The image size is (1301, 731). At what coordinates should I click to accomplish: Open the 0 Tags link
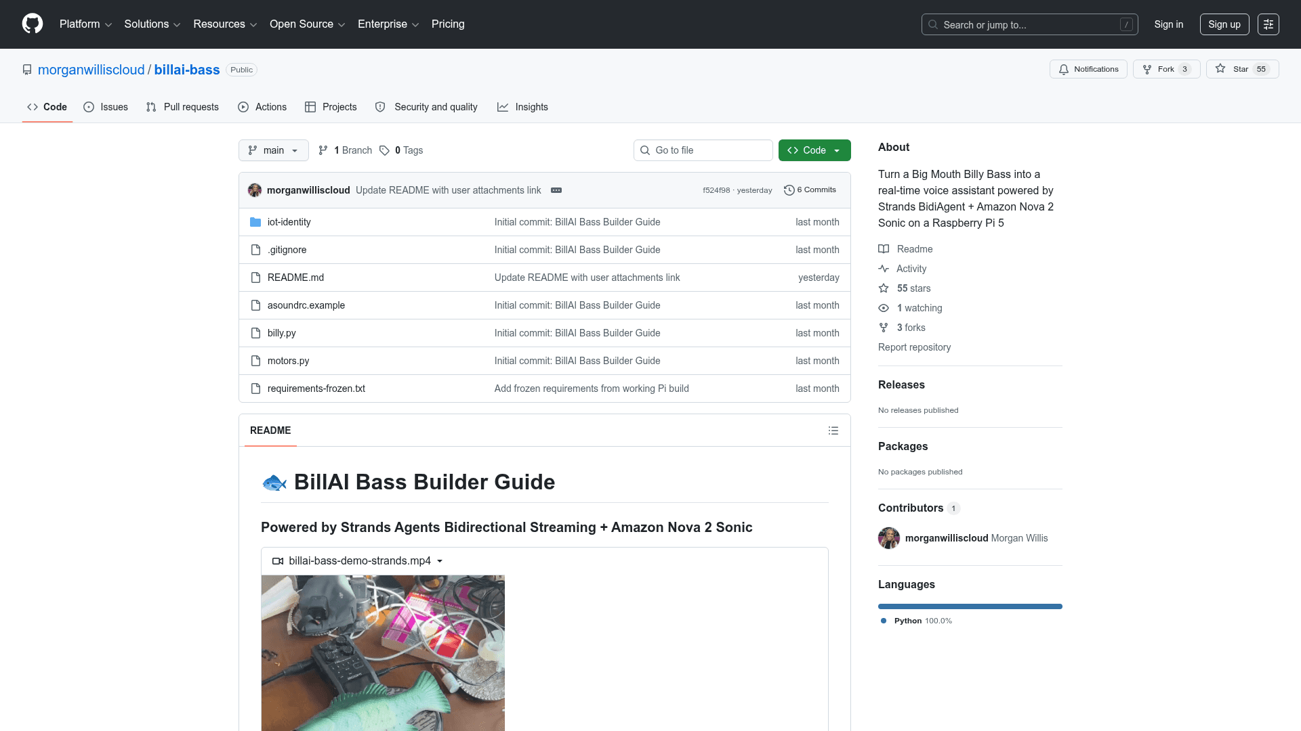coord(401,150)
